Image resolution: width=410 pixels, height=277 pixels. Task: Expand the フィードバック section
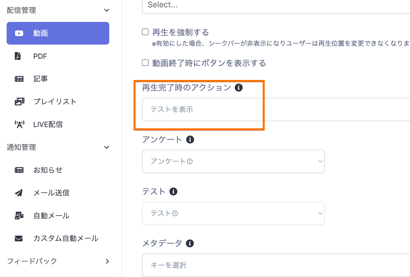tap(107, 261)
